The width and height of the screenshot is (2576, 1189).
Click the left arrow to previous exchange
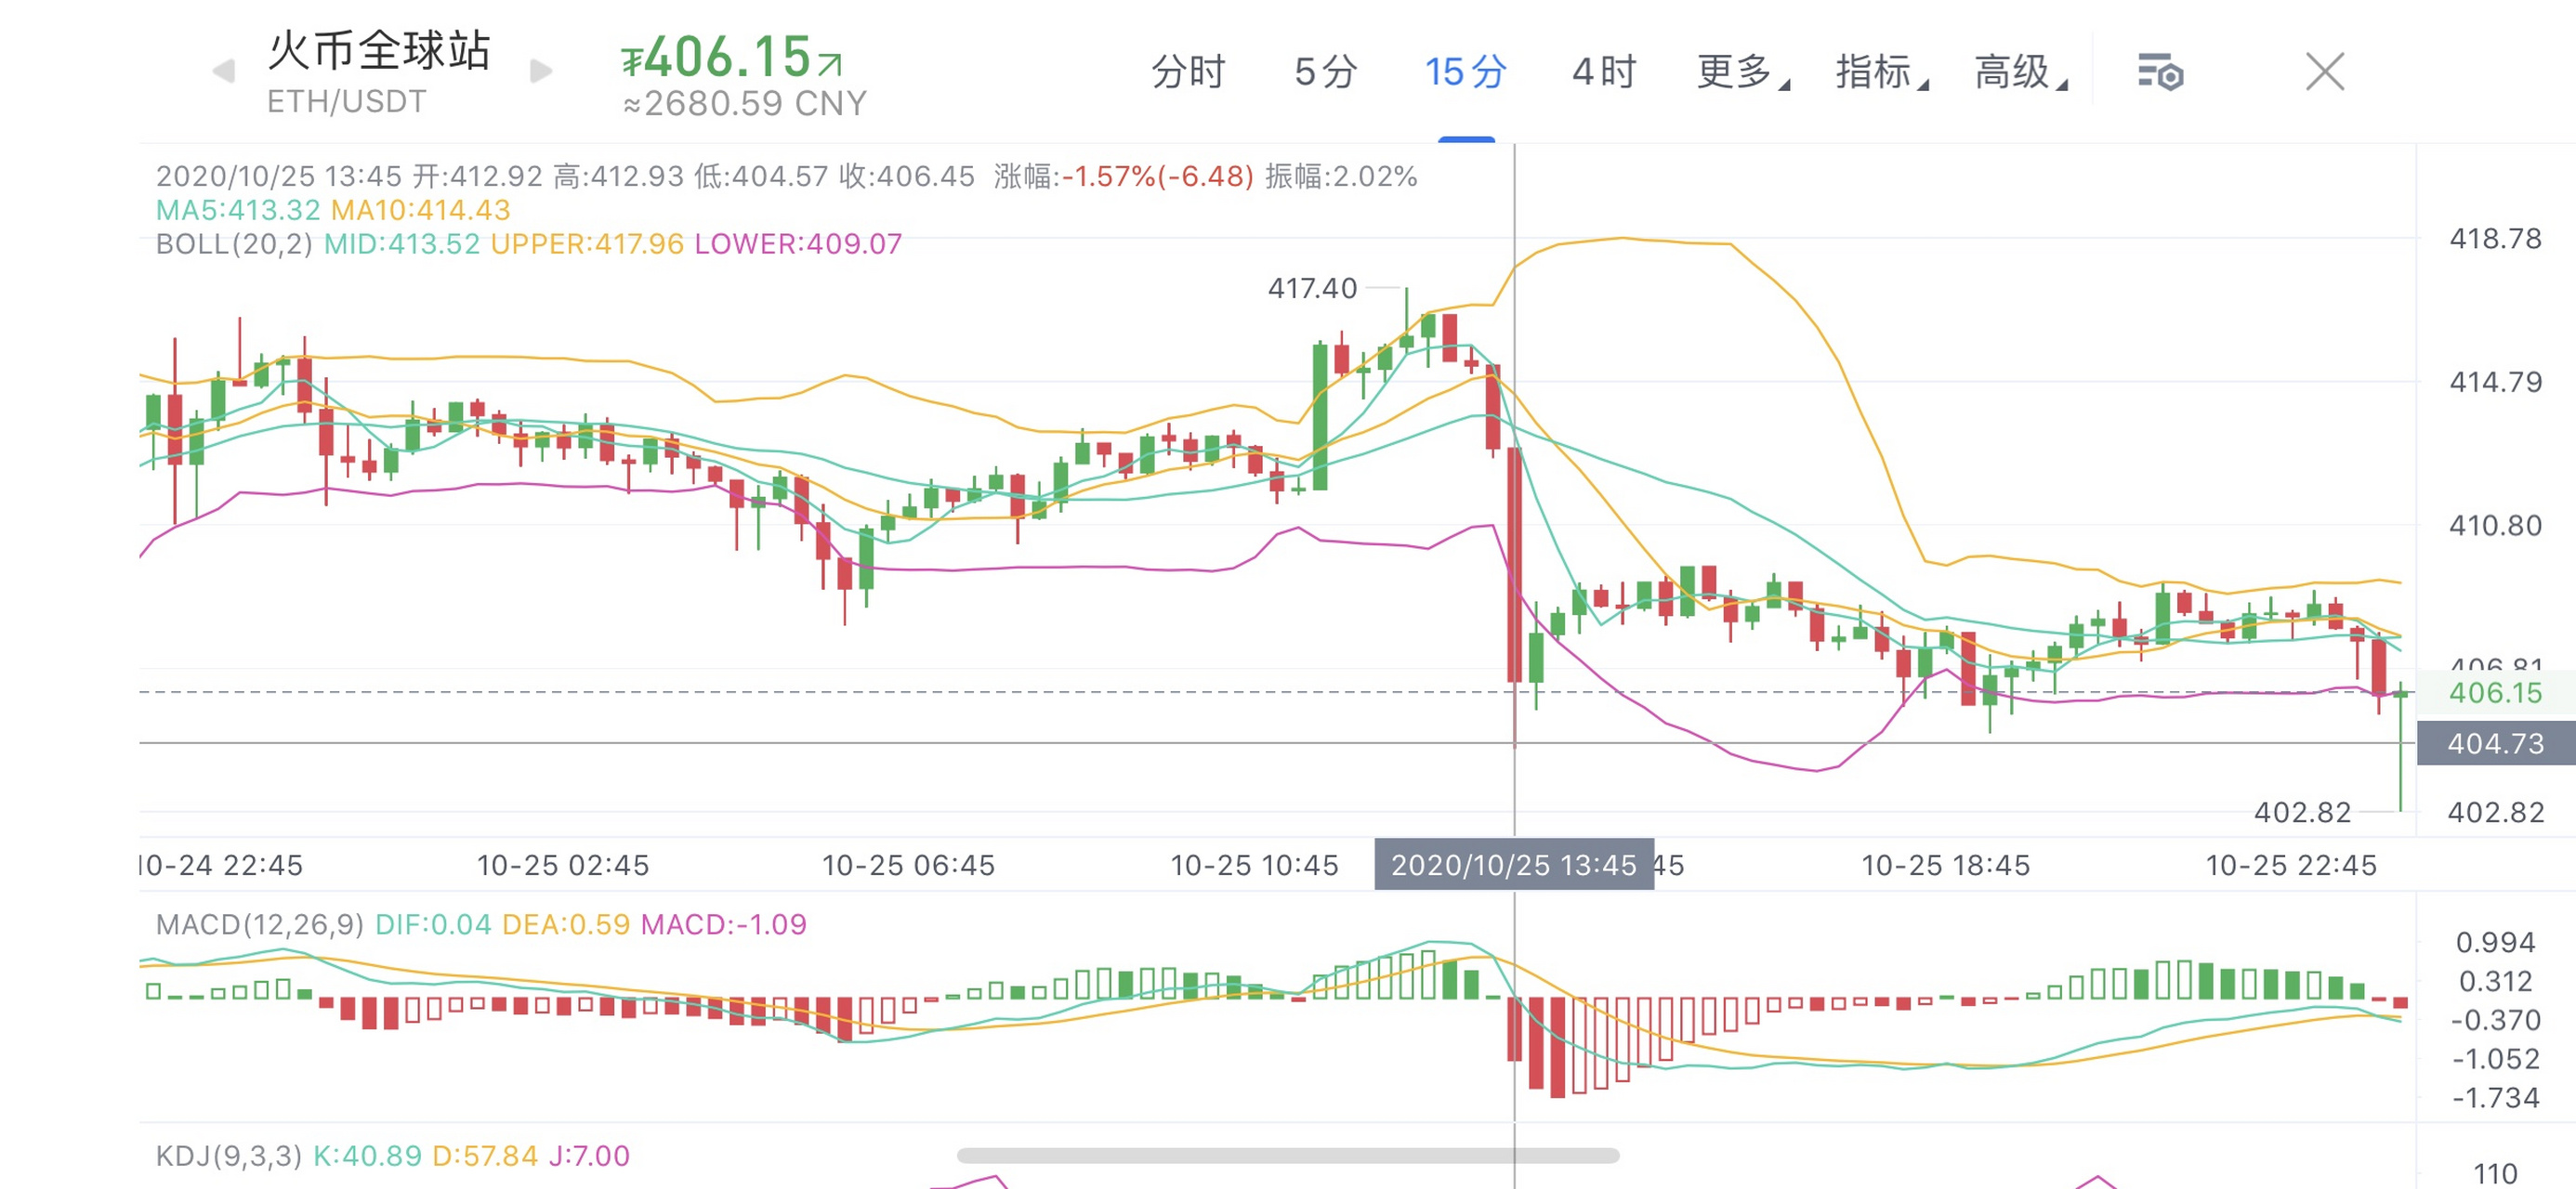[224, 72]
